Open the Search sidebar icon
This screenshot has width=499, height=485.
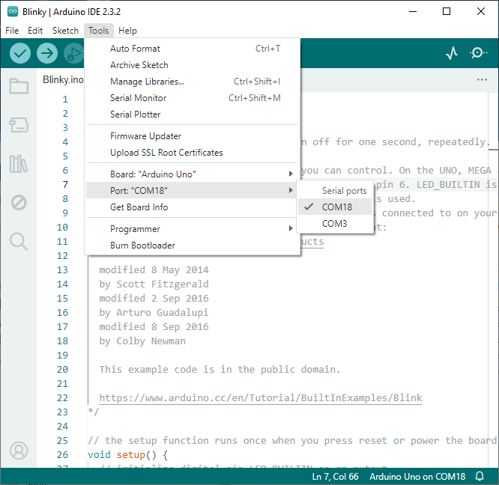(19, 241)
